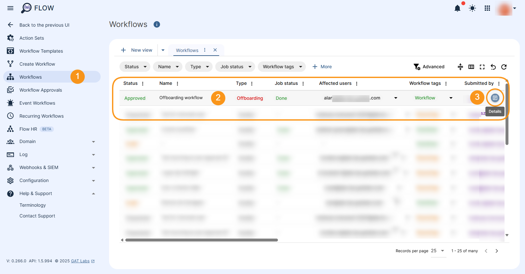Open Contact Support
Viewport: 525px width, 274px height.
(x=37, y=216)
